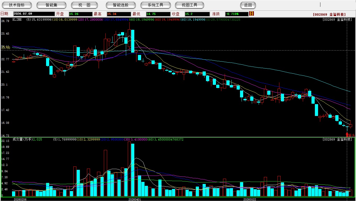Select the 20260206 date axis label
This screenshot has width=356, height=201.
click(20, 199)
